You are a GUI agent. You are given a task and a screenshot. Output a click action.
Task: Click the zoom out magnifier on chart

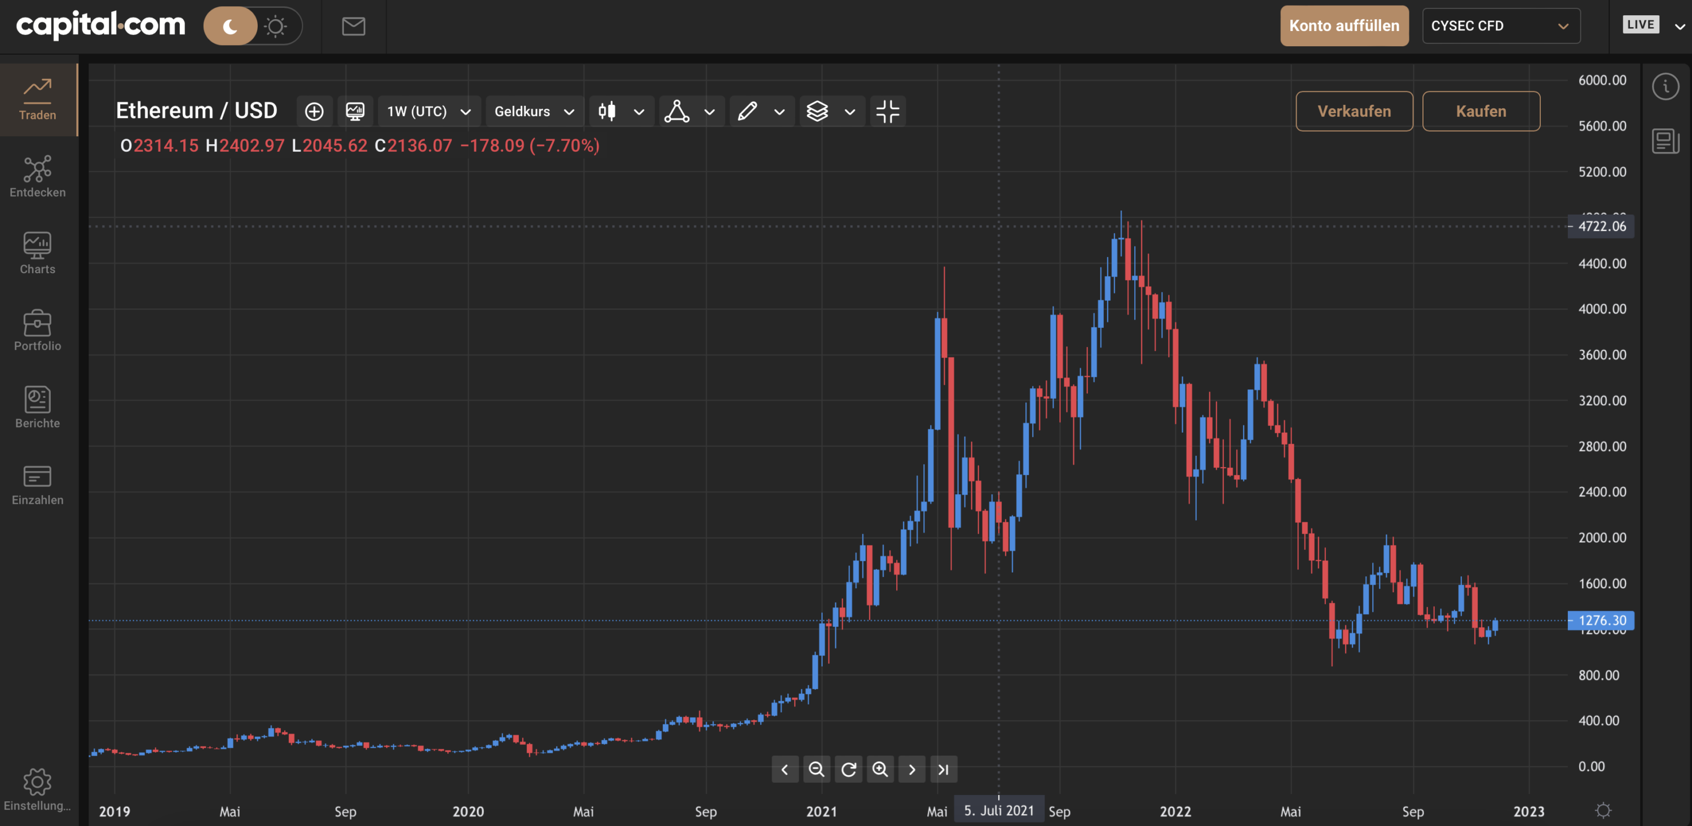coord(817,769)
